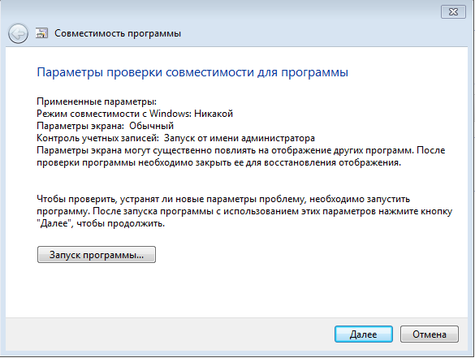Click the sentence 'Чтобы проверить, устранят ли'

pyautogui.click(x=223, y=199)
